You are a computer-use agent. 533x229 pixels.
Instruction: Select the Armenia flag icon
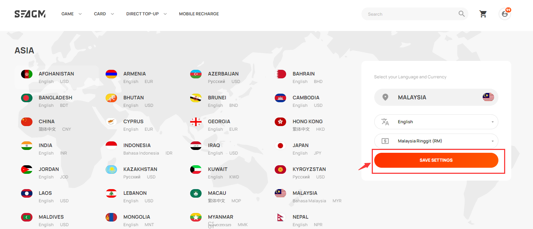coord(111,74)
